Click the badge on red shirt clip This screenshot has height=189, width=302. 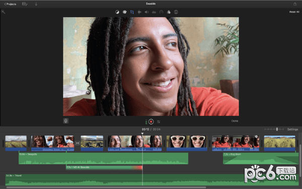[256, 137]
